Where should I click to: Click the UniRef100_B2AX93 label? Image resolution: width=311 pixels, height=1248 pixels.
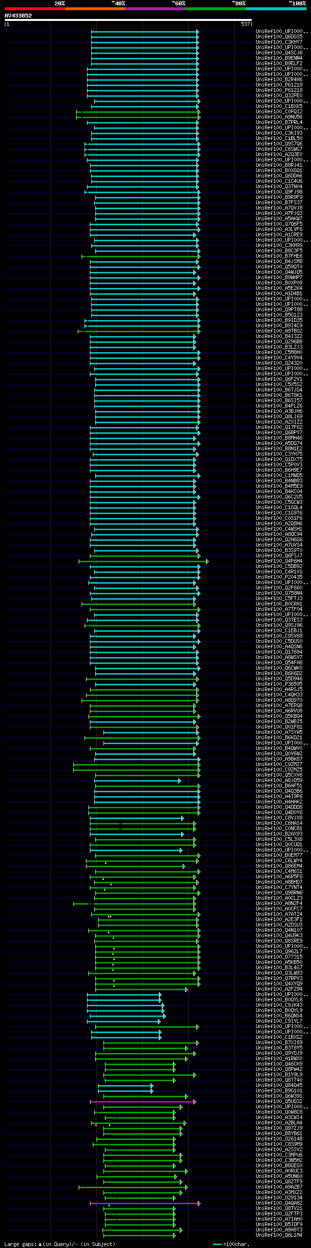point(279,834)
